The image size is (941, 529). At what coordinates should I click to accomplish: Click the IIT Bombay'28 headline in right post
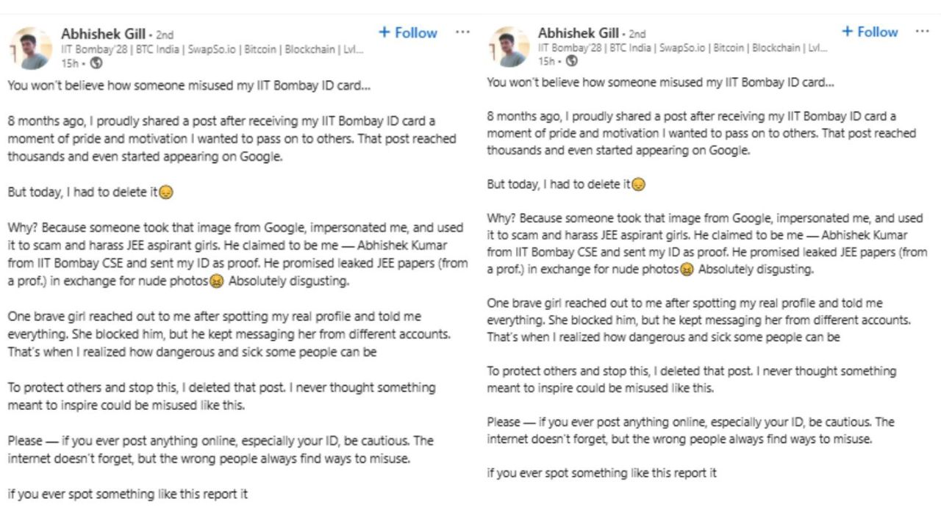coord(683,48)
